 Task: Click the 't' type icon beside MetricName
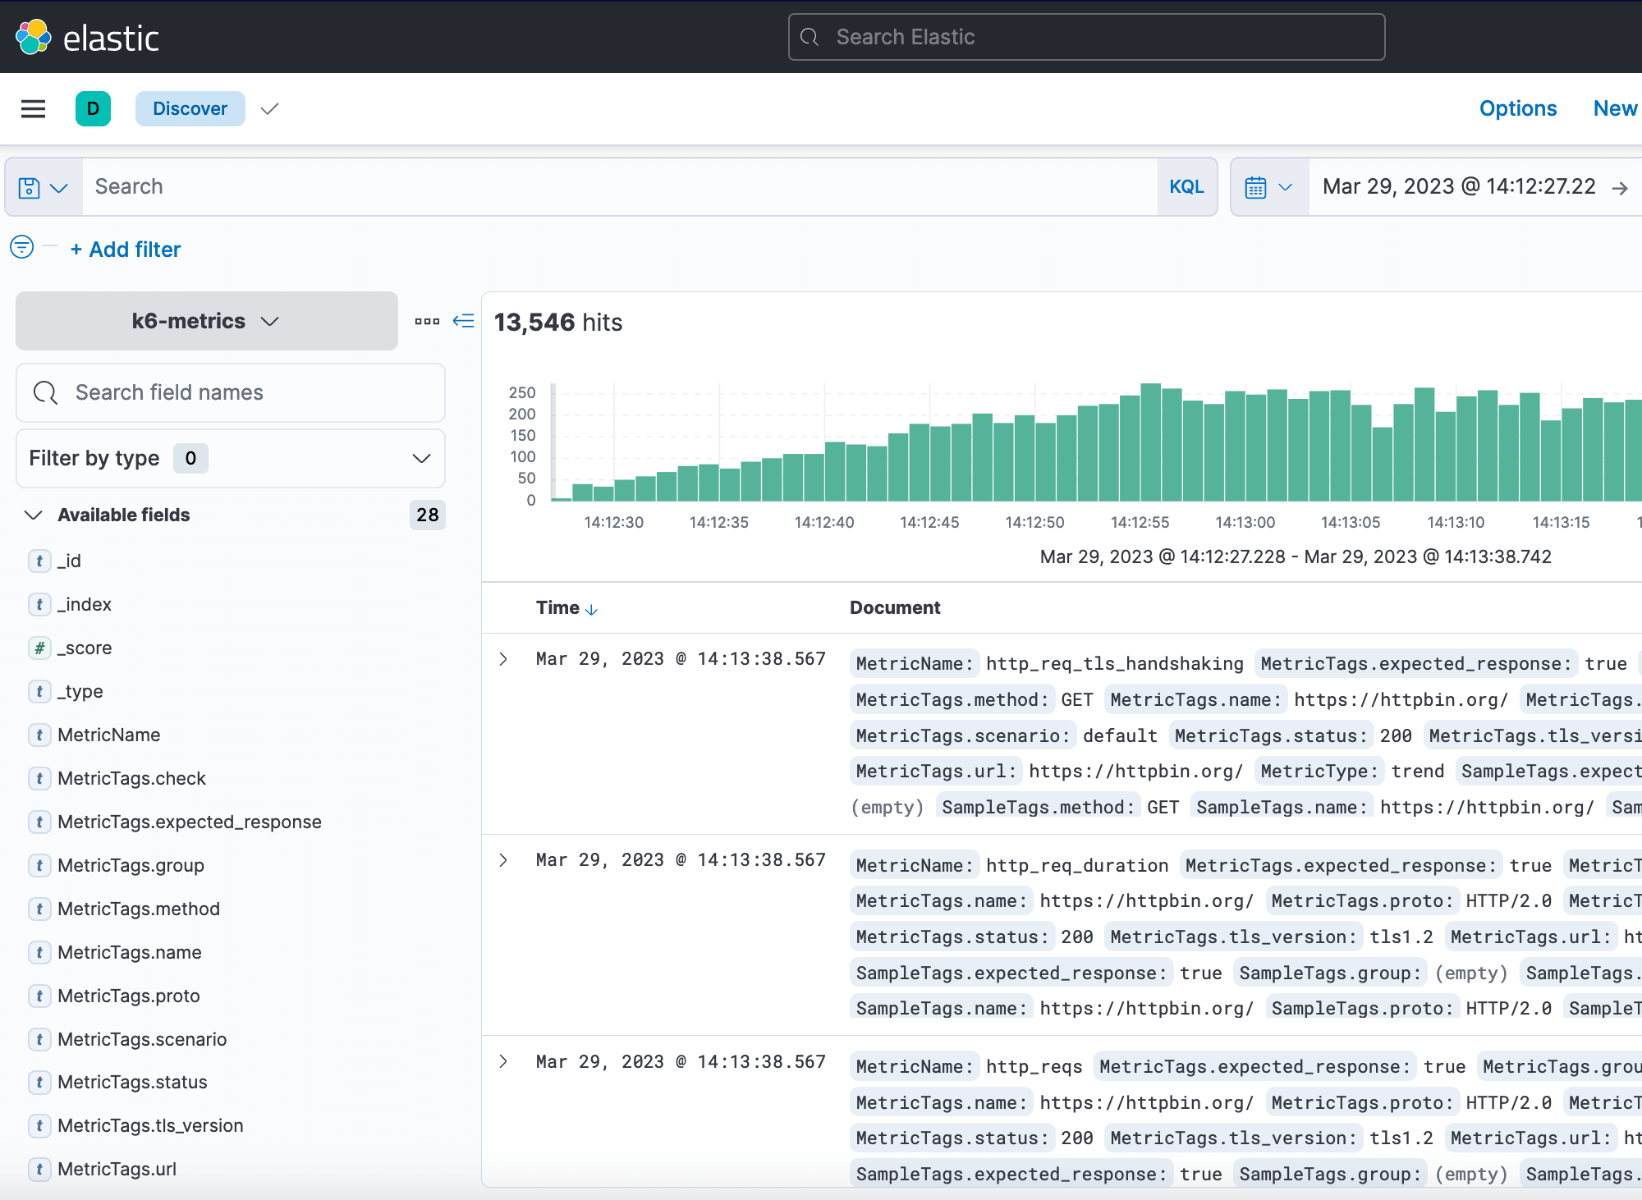pyautogui.click(x=39, y=735)
